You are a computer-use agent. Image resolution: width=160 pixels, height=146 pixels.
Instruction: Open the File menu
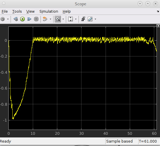tap(5, 12)
